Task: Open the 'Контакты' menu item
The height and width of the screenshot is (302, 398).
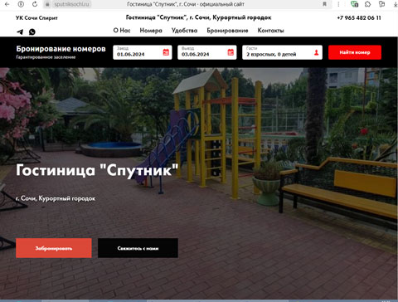Action: coord(270,31)
